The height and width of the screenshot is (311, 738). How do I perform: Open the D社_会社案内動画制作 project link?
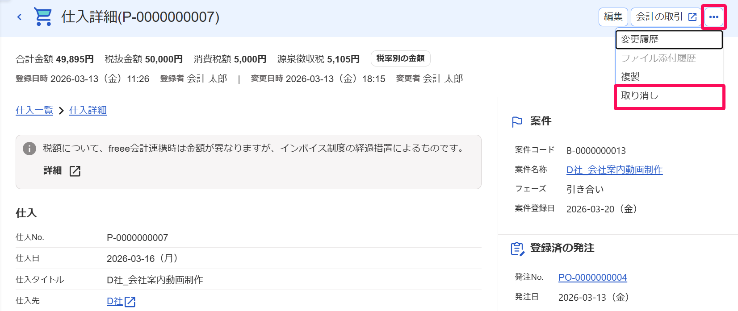coord(615,170)
